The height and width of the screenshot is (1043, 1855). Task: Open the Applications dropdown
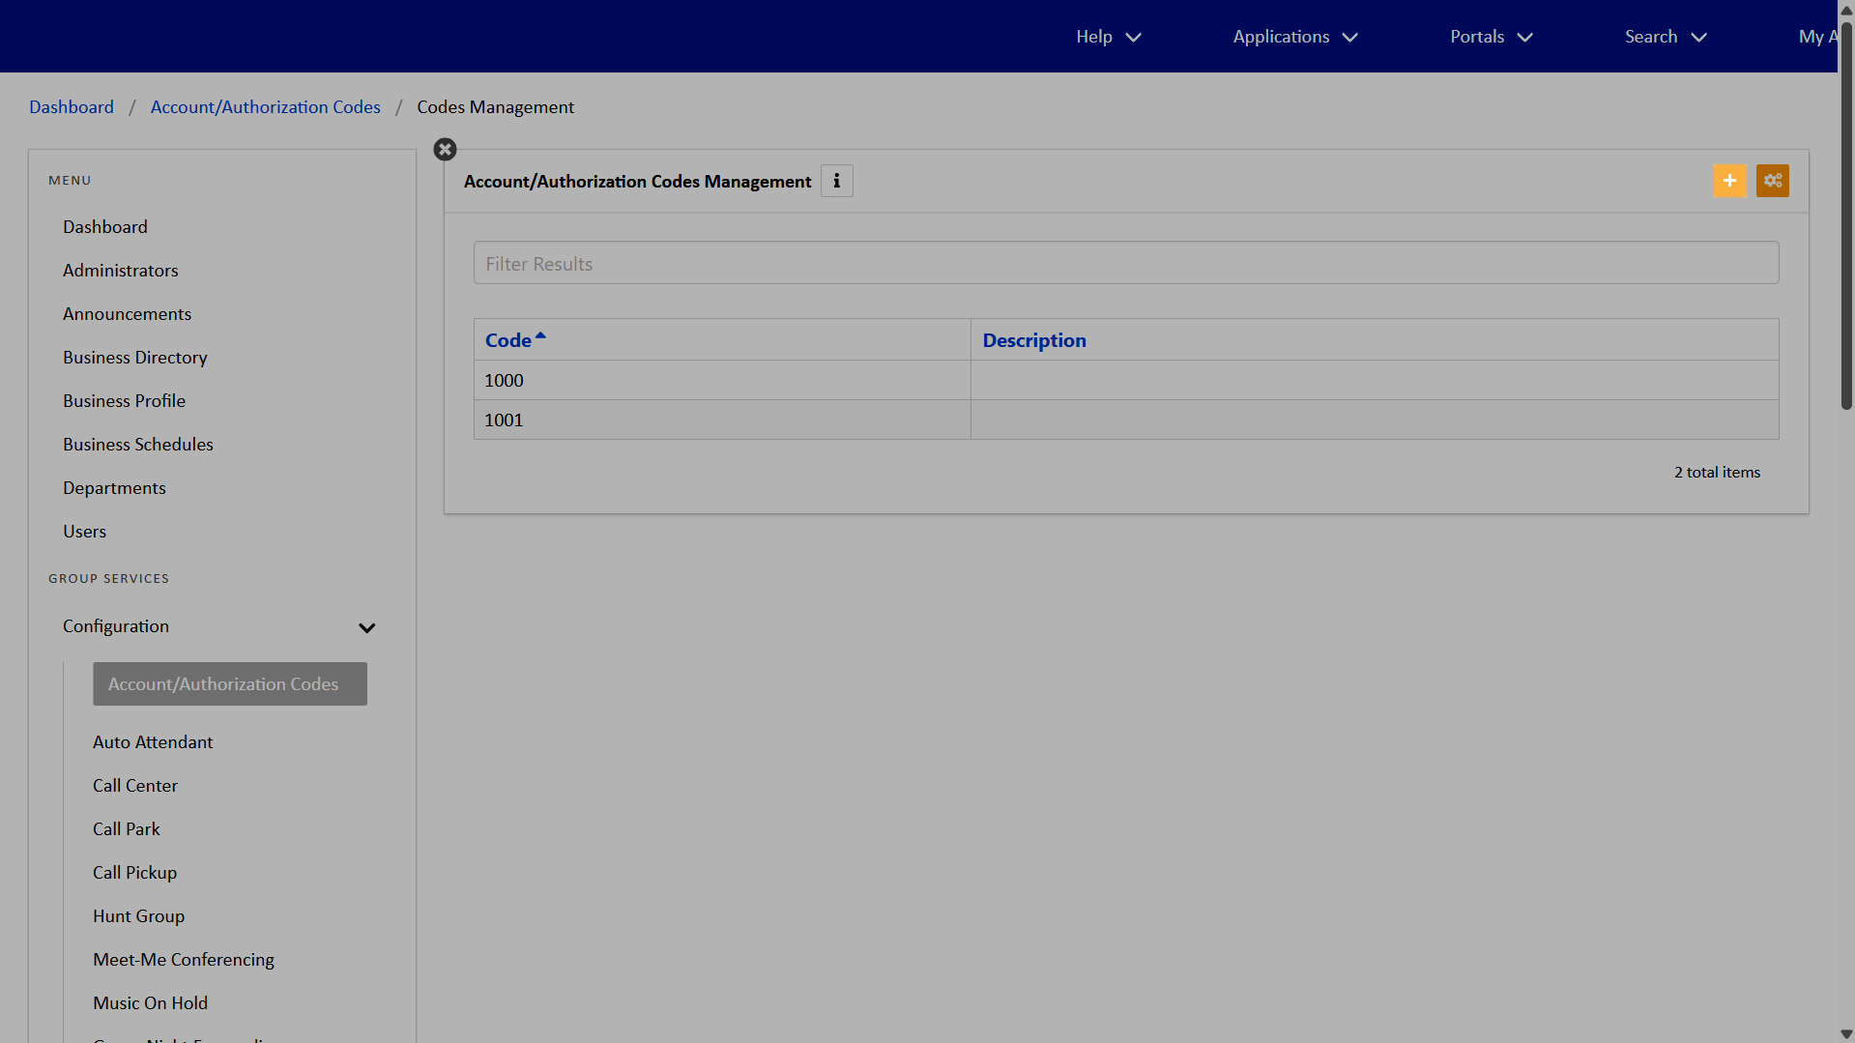click(x=1294, y=37)
